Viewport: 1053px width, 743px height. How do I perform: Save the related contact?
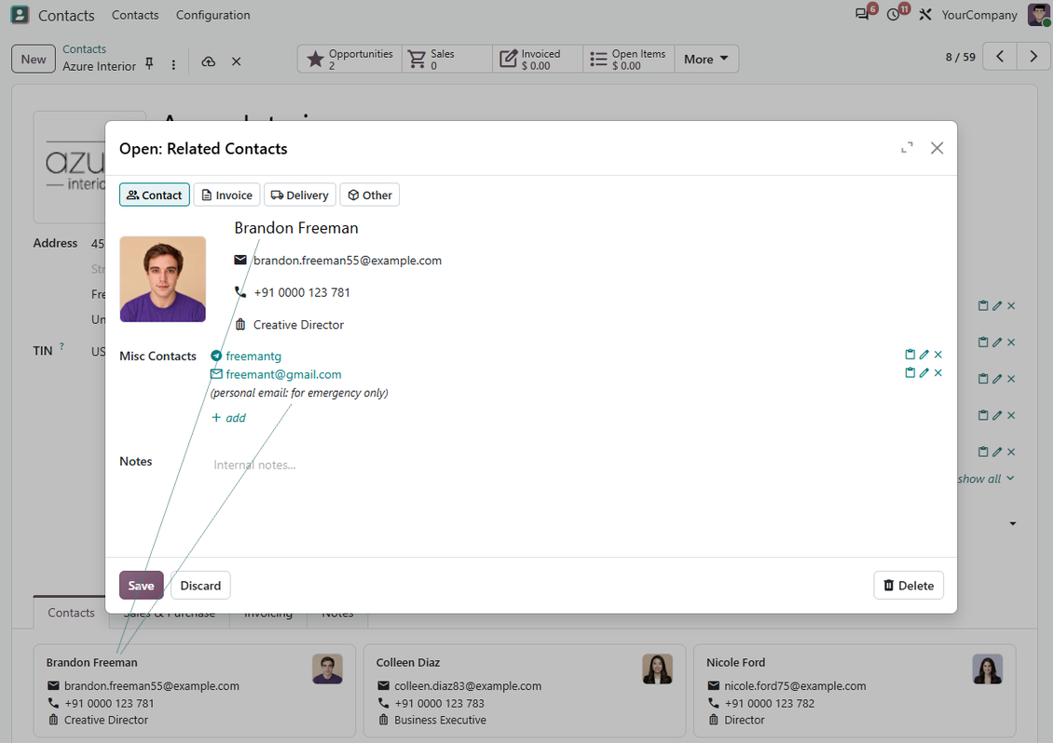point(141,586)
